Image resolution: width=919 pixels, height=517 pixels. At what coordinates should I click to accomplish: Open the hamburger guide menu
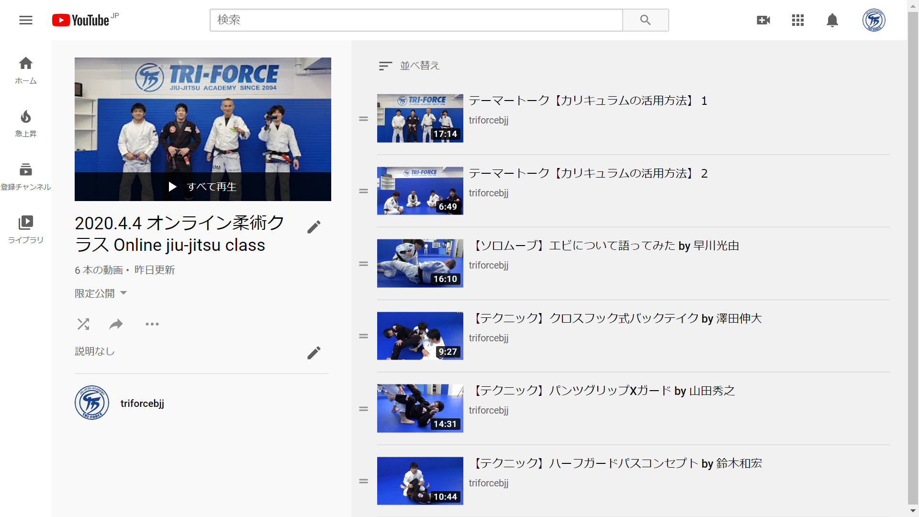(26, 20)
